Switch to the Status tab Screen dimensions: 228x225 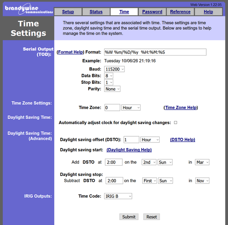point(96,12)
